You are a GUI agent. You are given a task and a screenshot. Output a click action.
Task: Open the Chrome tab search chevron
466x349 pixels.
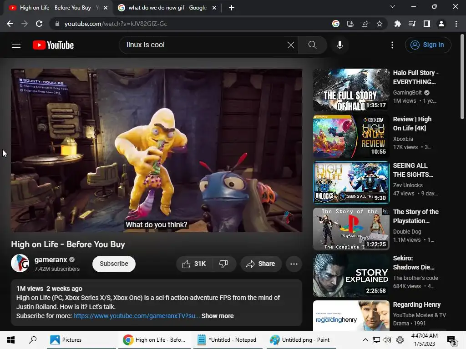393,6
